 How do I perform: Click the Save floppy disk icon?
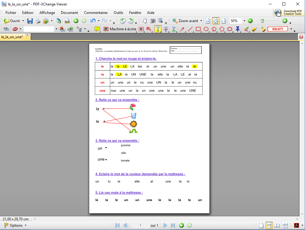click(x=30, y=21)
